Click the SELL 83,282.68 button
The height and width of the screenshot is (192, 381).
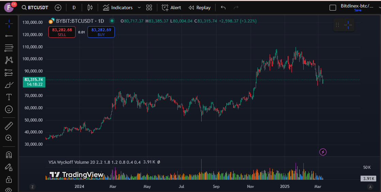pos(62,32)
